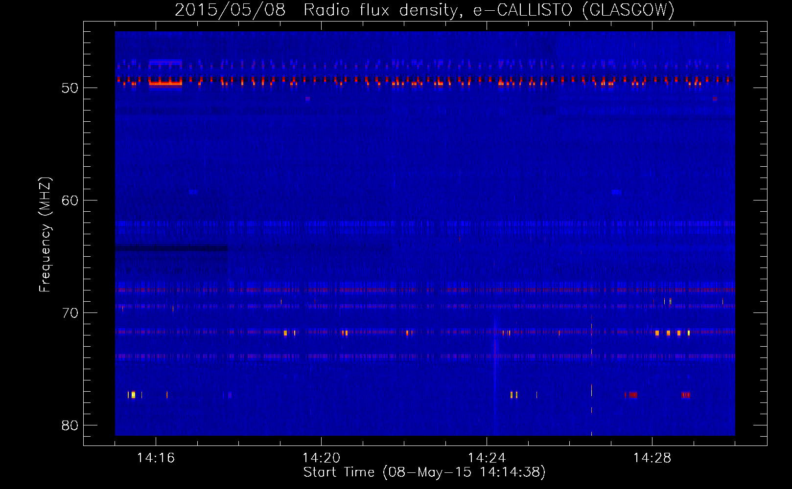Click the 60 frequency tick label
This screenshot has height=489, width=792.
(x=70, y=200)
